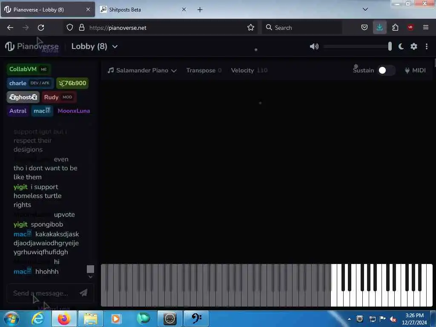The width and height of the screenshot is (436, 327).
Task: Save page to Pocket icon
Action: coord(364,28)
